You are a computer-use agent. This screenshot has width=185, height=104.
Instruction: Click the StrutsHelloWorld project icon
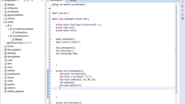(x=5, y=74)
